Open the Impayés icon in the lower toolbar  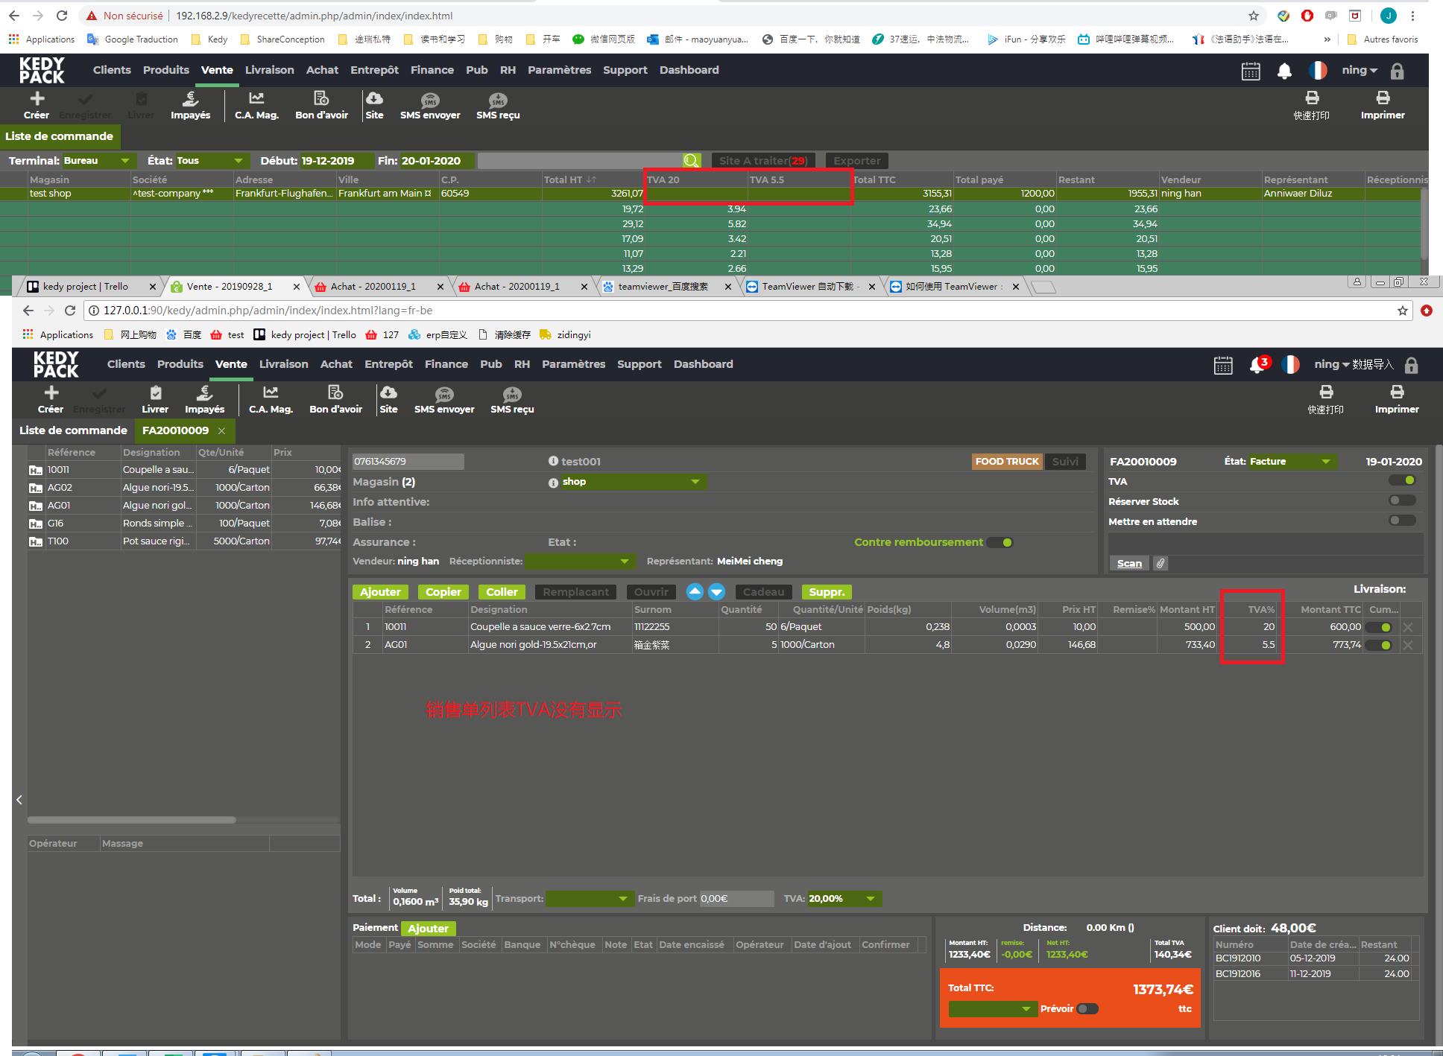pyautogui.click(x=204, y=392)
